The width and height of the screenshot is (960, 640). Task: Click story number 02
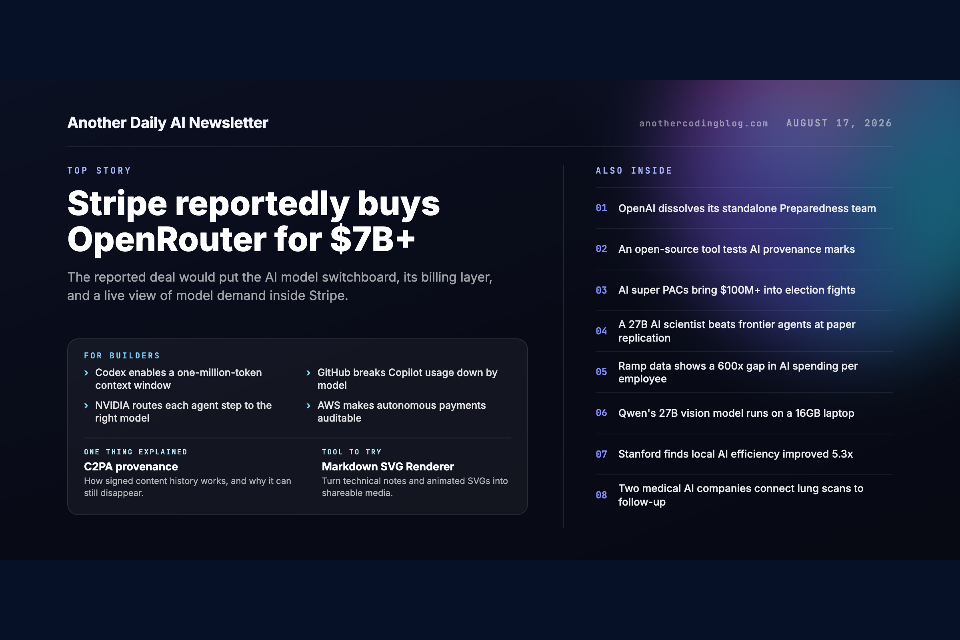click(x=601, y=249)
